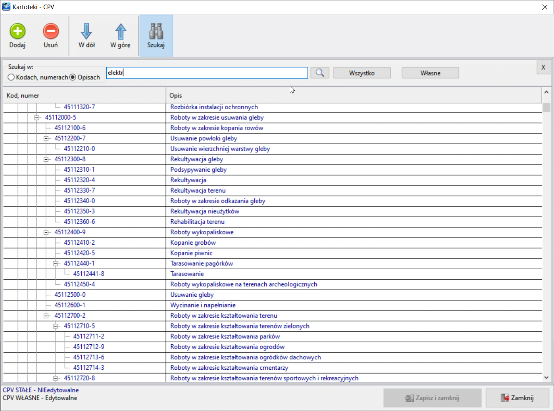Click the Zapisz i zamknij button

pos(432,398)
